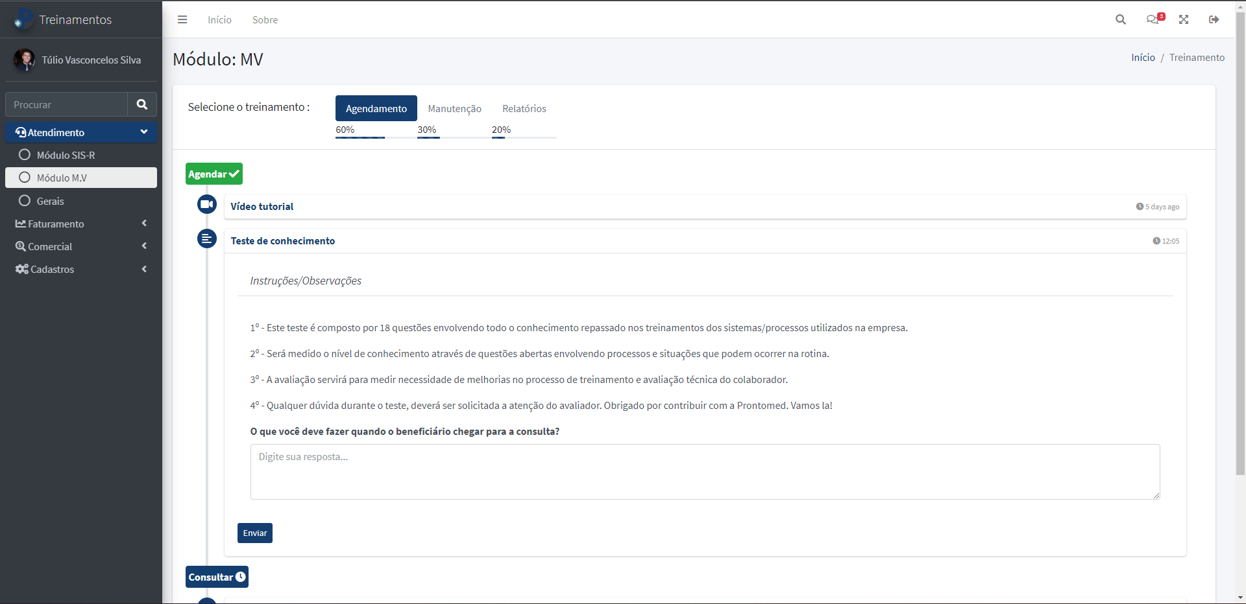Viewport: 1246px width, 604px height.
Task: Open the messages icon showing 3 notifications
Action: point(1154,19)
